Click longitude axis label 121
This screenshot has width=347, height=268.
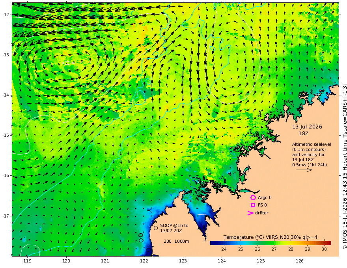(105, 261)
